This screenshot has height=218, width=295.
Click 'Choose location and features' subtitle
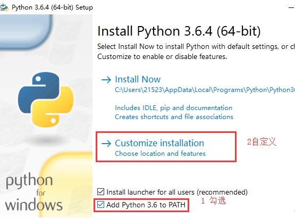161,154
